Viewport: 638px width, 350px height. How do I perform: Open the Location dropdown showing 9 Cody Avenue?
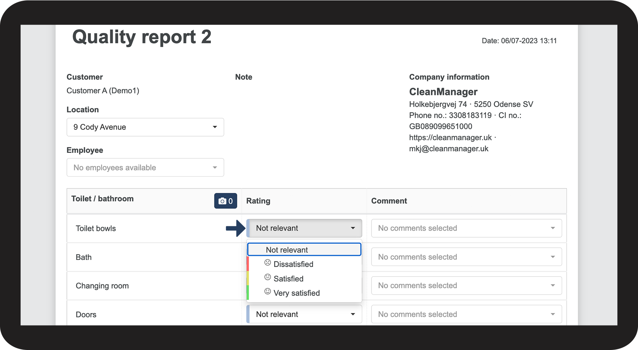(x=145, y=127)
